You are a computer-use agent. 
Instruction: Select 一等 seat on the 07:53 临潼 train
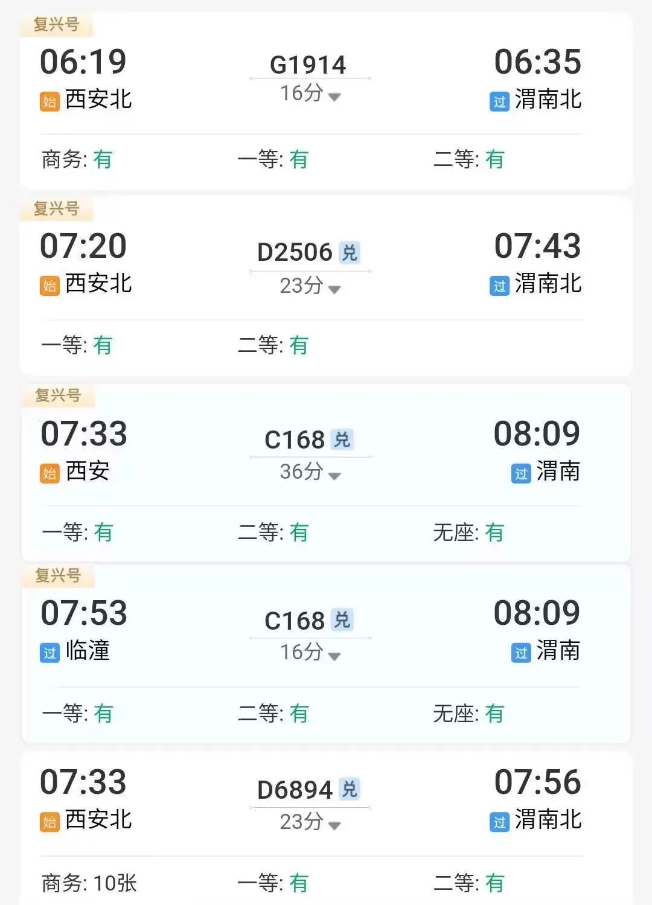(77, 714)
